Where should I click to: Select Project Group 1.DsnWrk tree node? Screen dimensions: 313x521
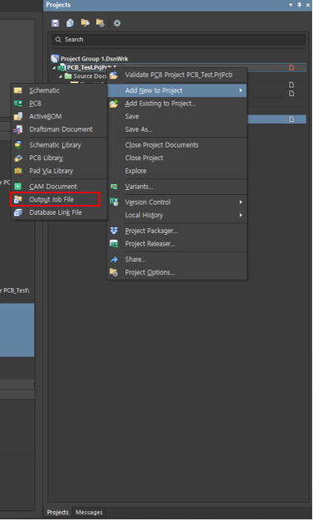(x=94, y=59)
